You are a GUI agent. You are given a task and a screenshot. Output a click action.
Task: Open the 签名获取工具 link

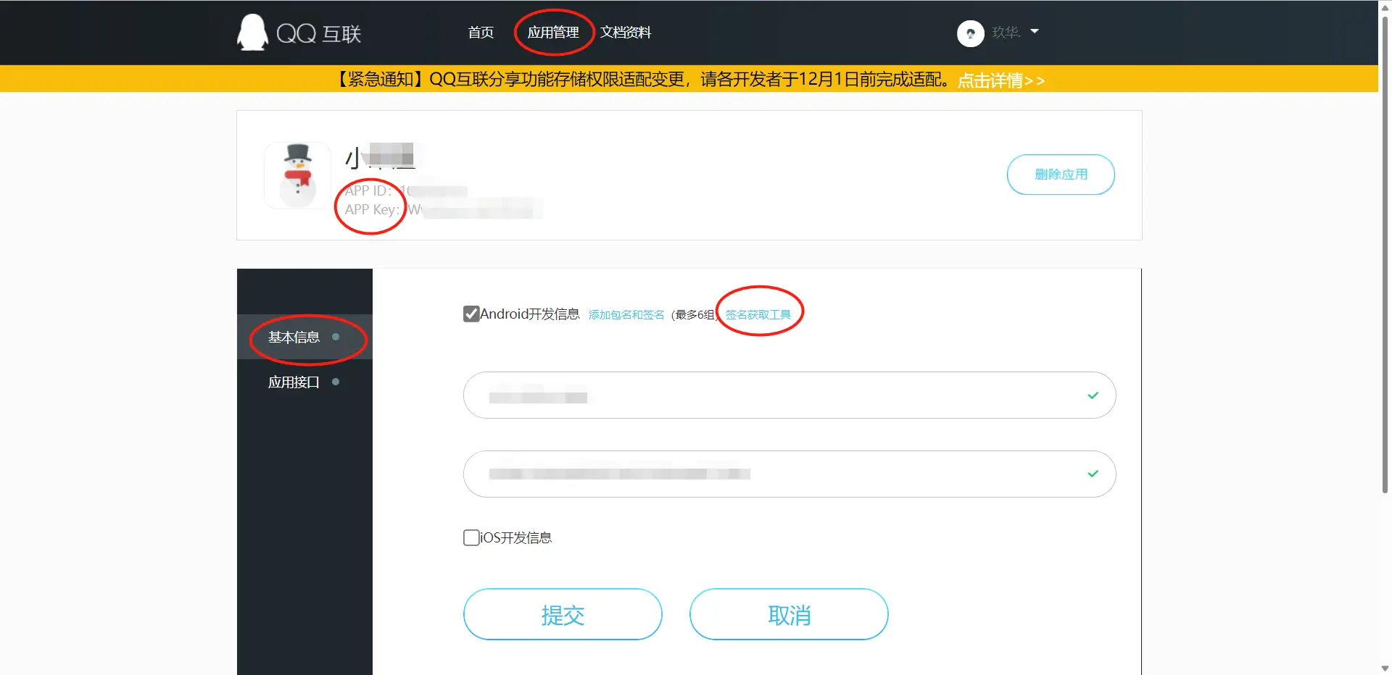[756, 314]
